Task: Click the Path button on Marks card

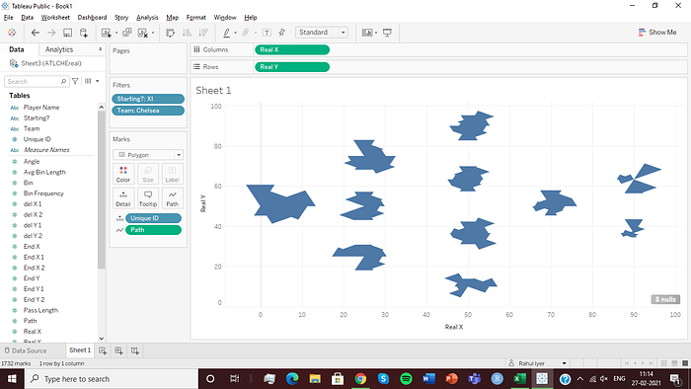Action: (173, 198)
